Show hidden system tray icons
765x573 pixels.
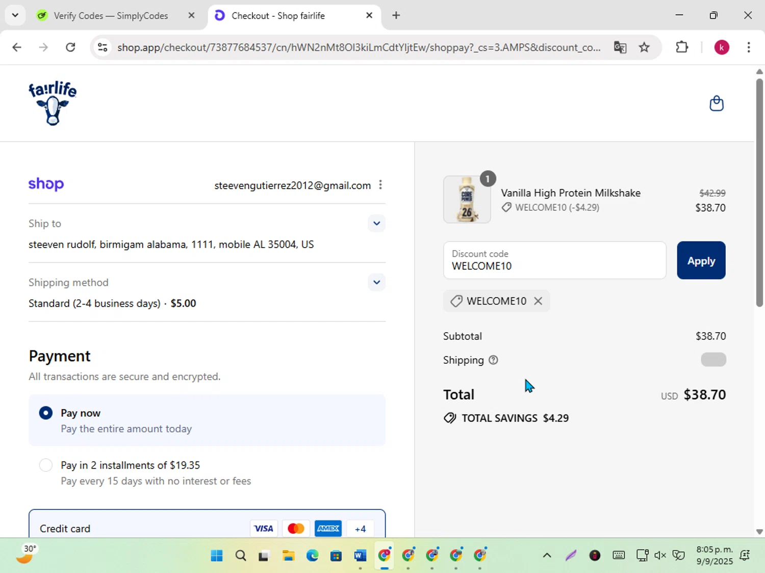(x=547, y=556)
